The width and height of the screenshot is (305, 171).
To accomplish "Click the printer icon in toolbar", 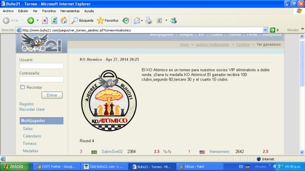I will coord(148,20).
